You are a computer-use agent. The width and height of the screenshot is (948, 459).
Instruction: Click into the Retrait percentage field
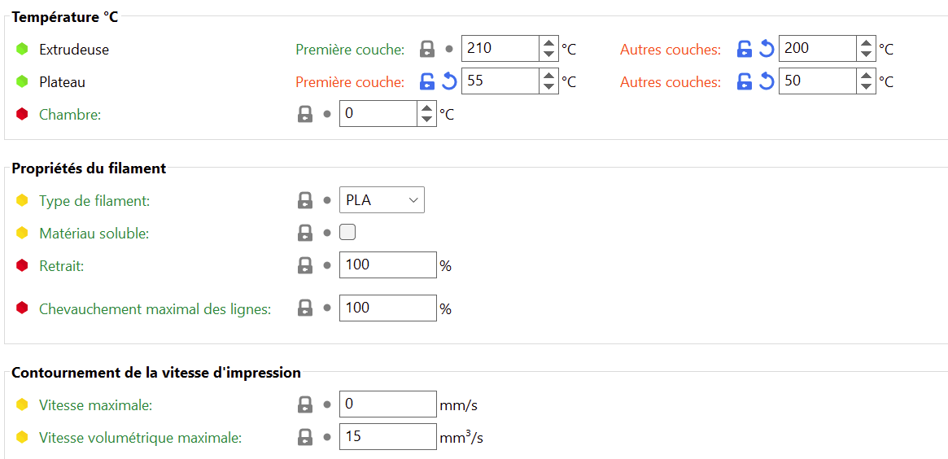click(x=388, y=264)
